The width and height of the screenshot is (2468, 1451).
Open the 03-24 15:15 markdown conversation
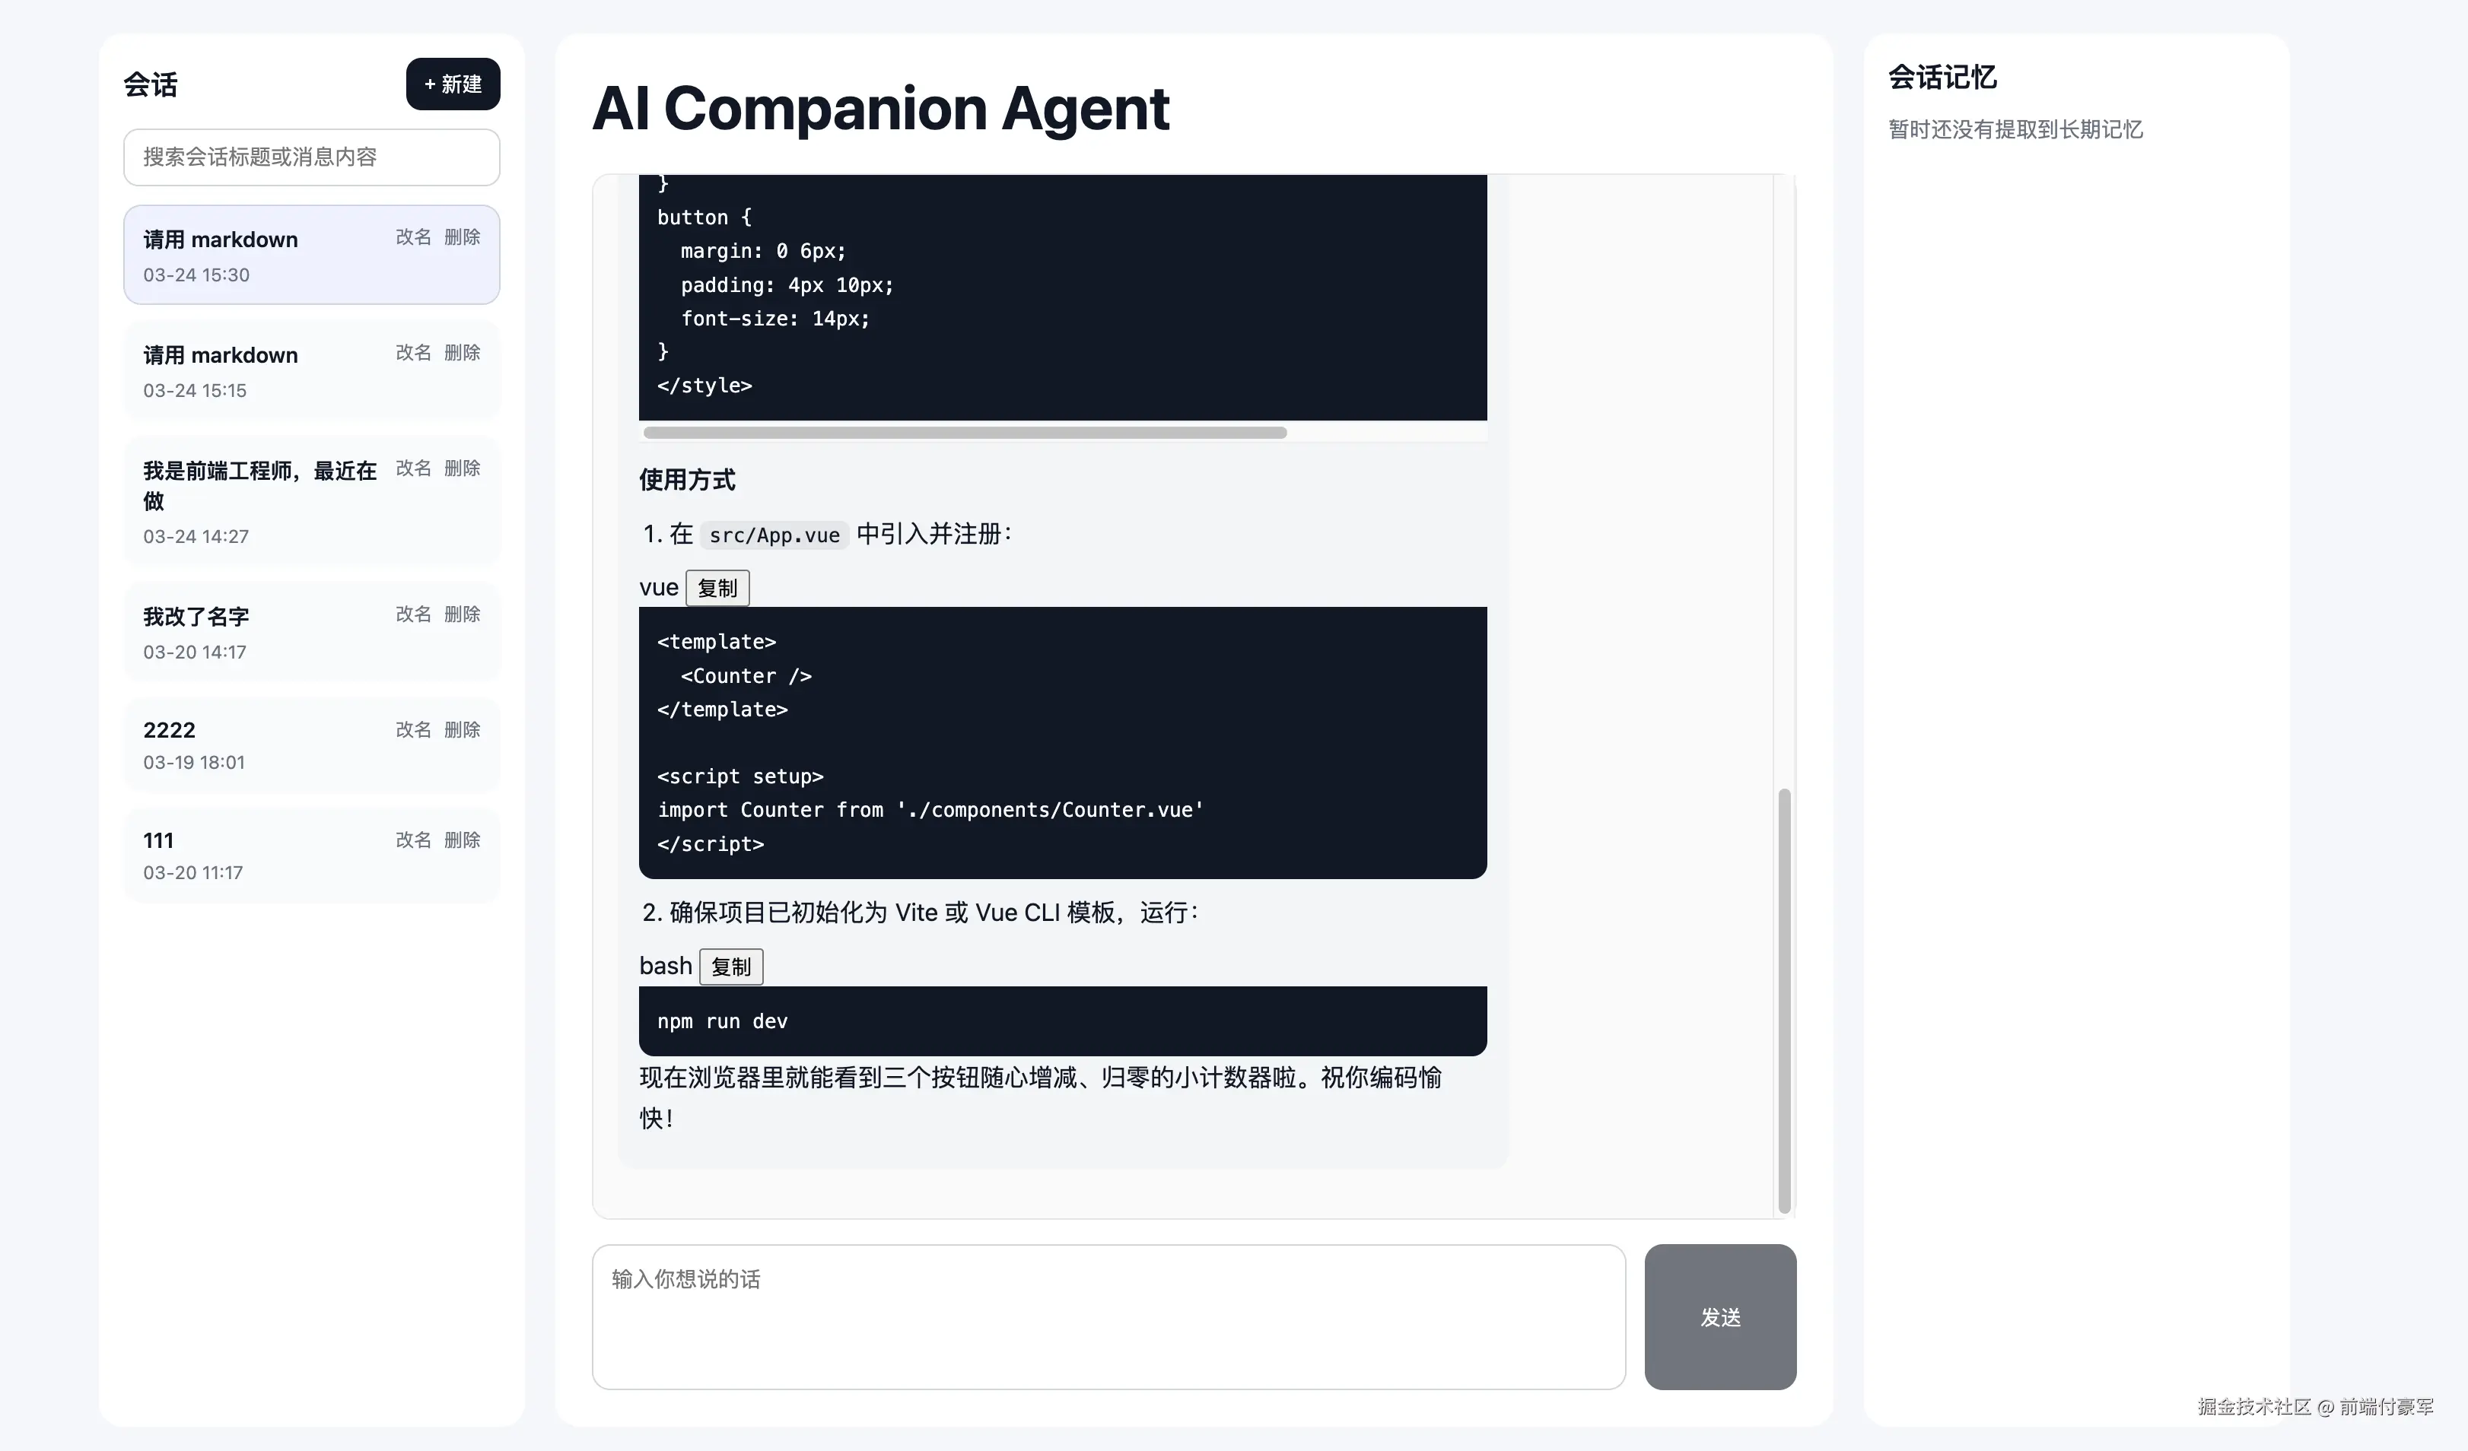(255, 370)
